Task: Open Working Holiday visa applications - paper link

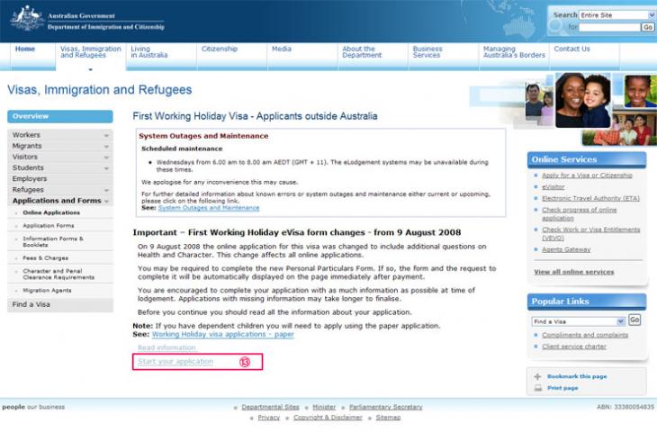Action: pyautogui.click(x=223, y=335)
